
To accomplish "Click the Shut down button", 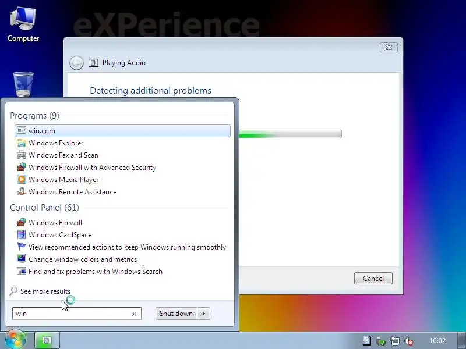I will pos(176,314).
